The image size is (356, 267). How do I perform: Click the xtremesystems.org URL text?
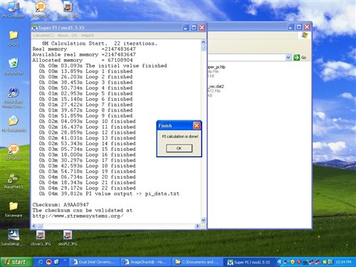click(78, 216)
